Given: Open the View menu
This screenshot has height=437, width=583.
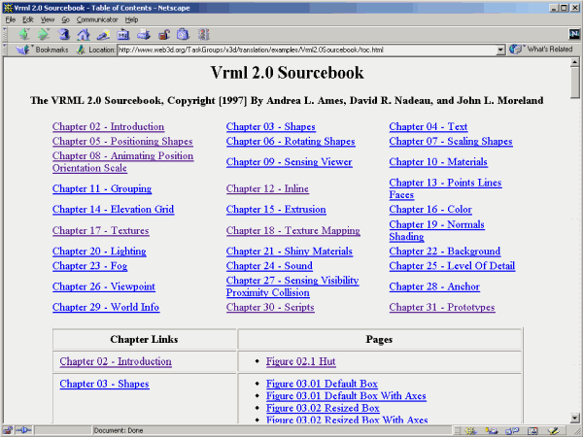Looking at the screenshot, I should tap(48, 19).
